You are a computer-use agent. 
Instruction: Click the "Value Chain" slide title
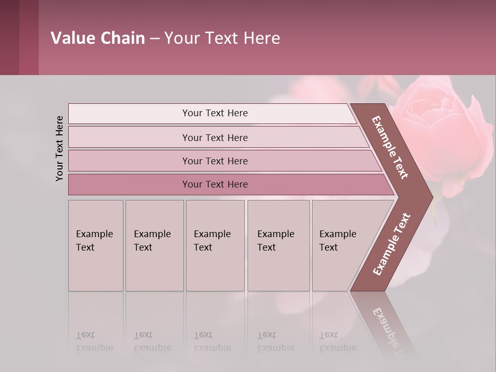point(165,38)
